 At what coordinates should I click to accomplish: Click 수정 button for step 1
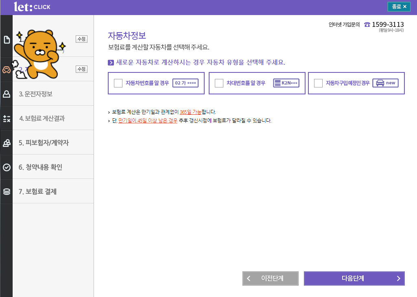81,39
